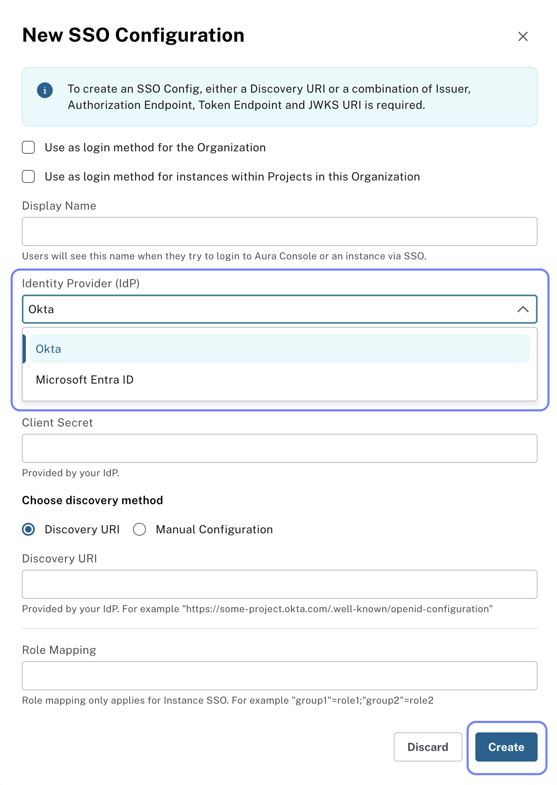The image size is (557, 785).
Task: Close the New SSO Configuration dialog
Action: [x=523, y=36]
